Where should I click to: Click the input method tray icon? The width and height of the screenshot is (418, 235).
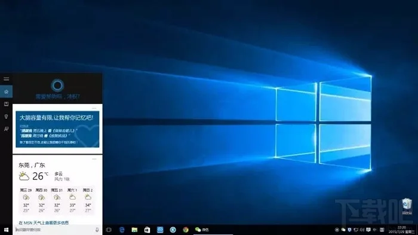click(382, 230)
